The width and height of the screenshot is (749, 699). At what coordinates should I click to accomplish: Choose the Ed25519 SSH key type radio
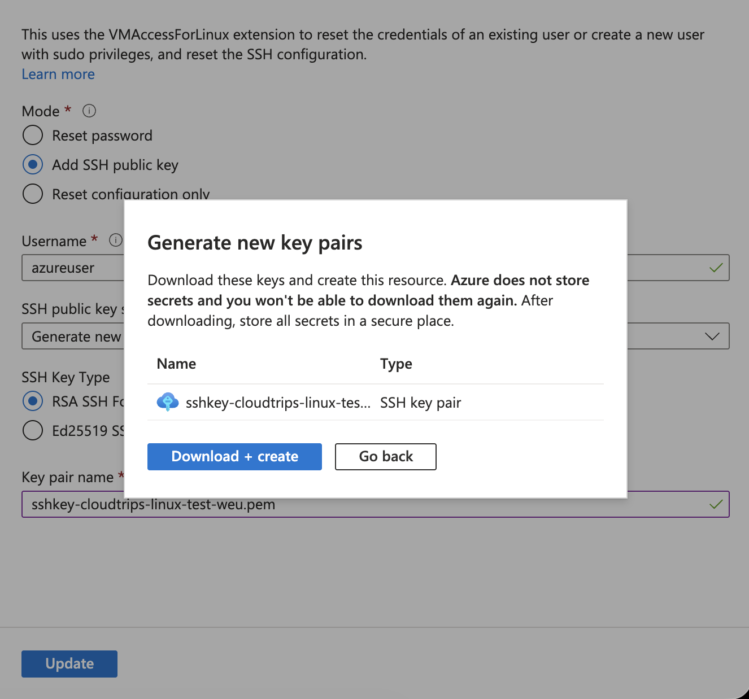33,431
